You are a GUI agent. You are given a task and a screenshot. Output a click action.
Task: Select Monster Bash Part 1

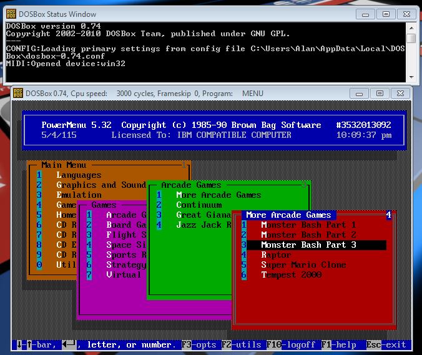click(308, 225)
